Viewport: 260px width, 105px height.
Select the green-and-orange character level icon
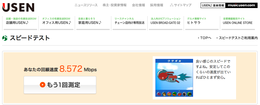click(x=174, y=94)
